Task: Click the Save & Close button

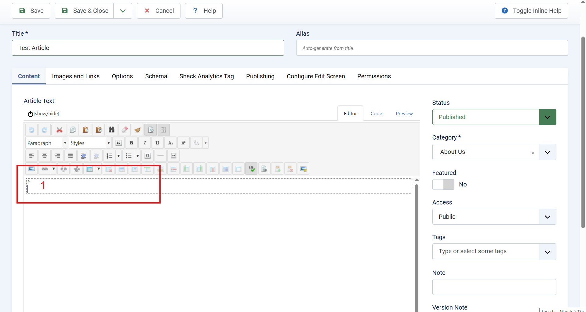Action: pyautogui.click(x=84, y=11)
